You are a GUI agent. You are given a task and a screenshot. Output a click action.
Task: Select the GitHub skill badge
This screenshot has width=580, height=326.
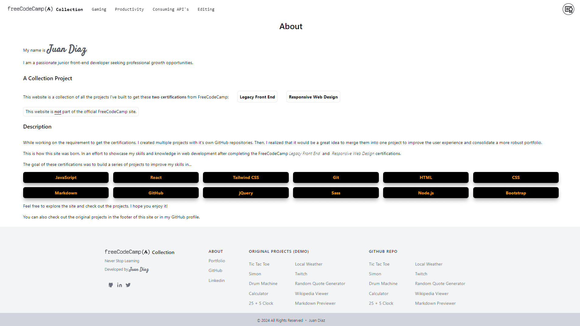click(x=156, y=193)
